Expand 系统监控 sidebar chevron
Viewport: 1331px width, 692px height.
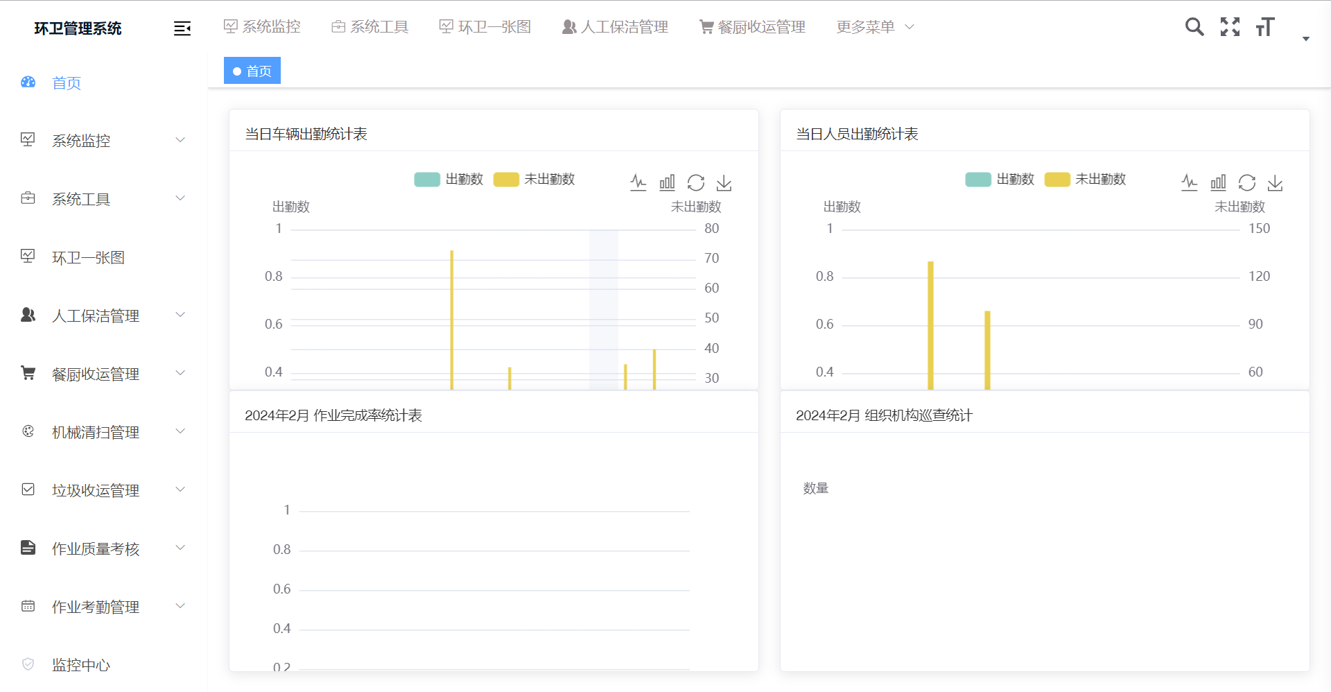(180, 140)
